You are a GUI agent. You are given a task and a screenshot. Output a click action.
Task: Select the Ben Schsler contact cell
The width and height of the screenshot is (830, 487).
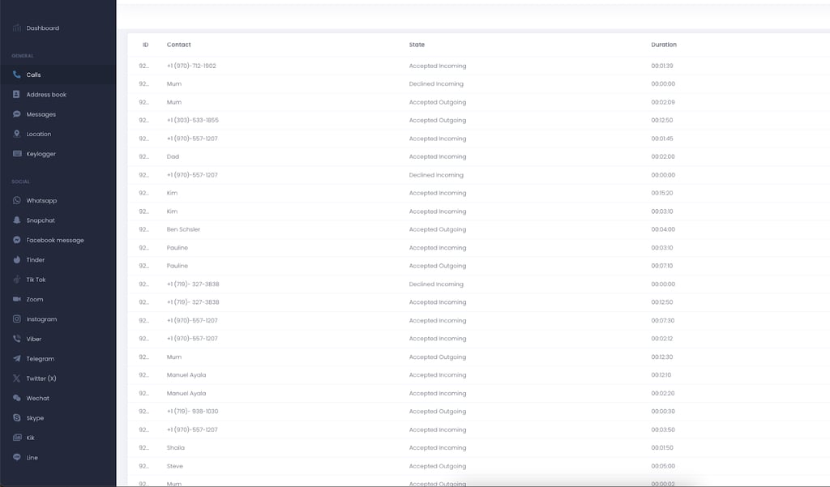tap(183, 229)
